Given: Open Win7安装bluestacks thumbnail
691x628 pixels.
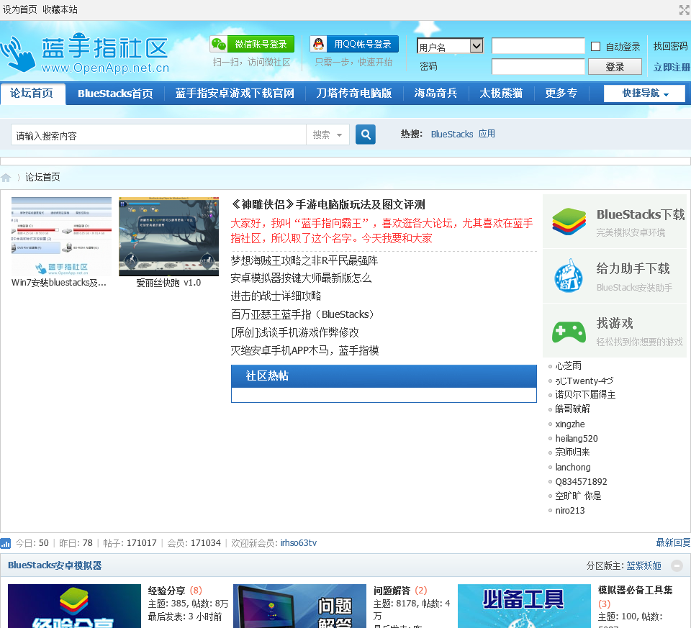Looking at the screenshot, I should point(61,237).
